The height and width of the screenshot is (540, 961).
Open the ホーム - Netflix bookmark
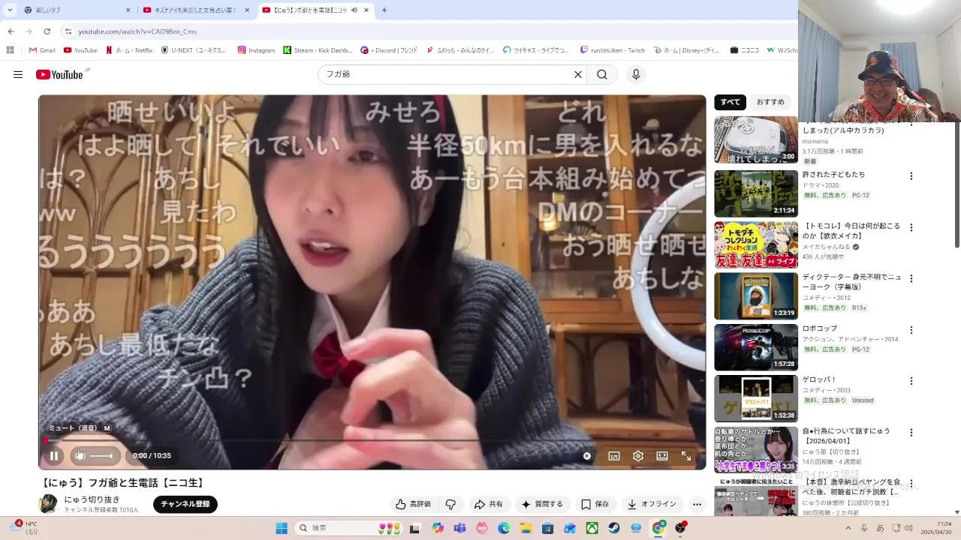tap(129, 50)
